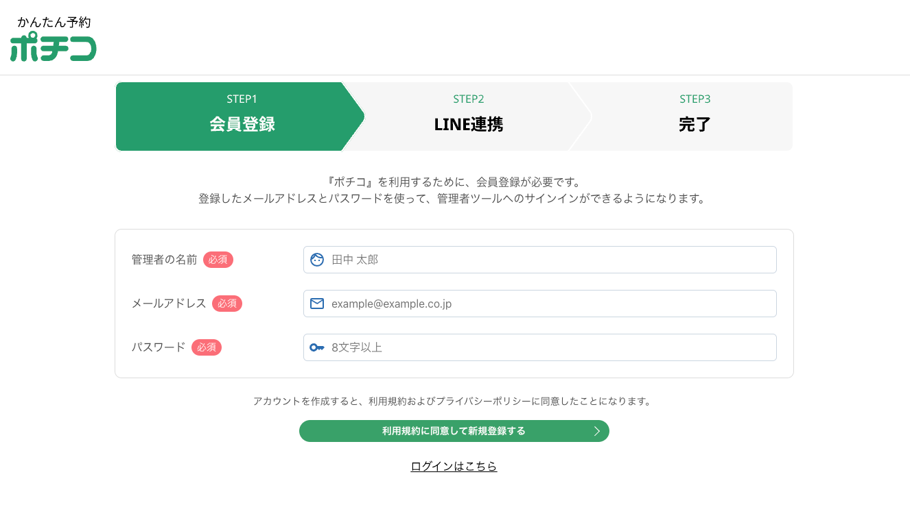Click the face icon in name field

tap(316, 260)
